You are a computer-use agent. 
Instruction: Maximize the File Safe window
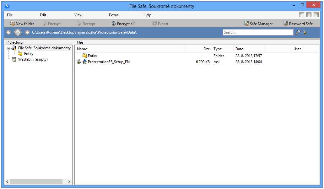click(302, 5)
